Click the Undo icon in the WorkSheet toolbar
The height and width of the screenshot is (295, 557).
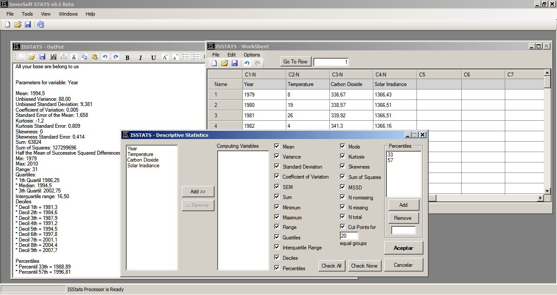[247, 63]
